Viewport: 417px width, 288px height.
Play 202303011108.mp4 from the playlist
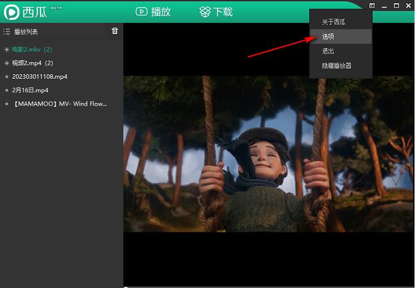point(40,76)
